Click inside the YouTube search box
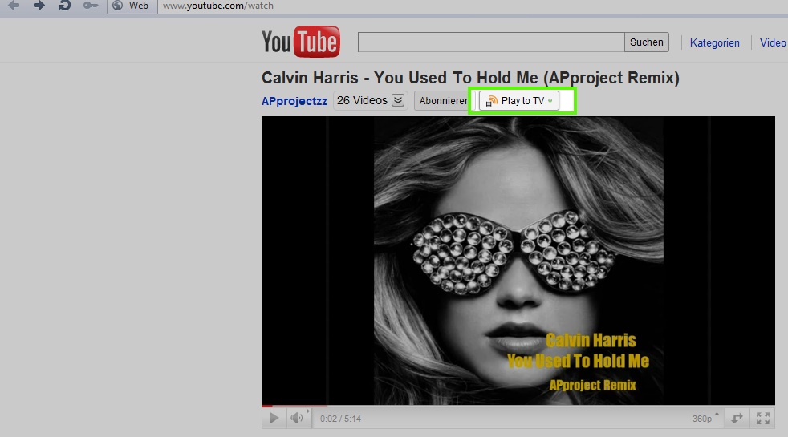788x437 pixels. 491,42
